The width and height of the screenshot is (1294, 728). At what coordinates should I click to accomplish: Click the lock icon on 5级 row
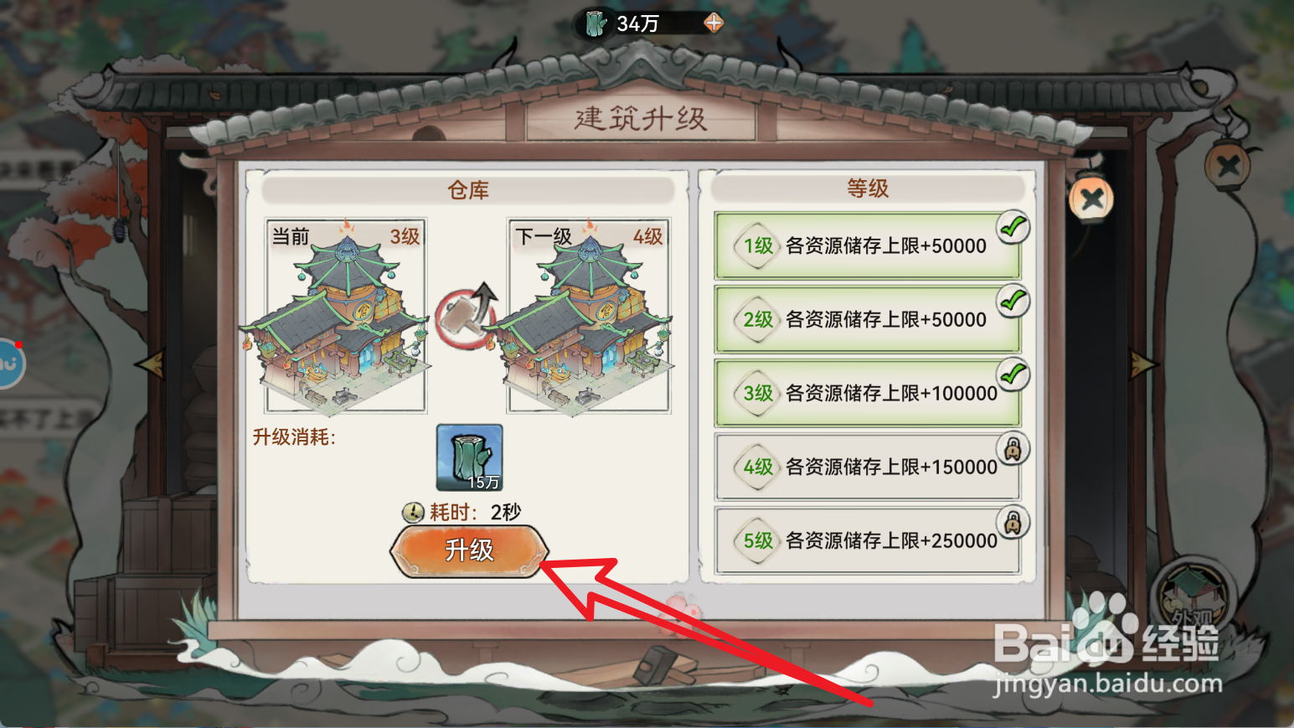1013,522
